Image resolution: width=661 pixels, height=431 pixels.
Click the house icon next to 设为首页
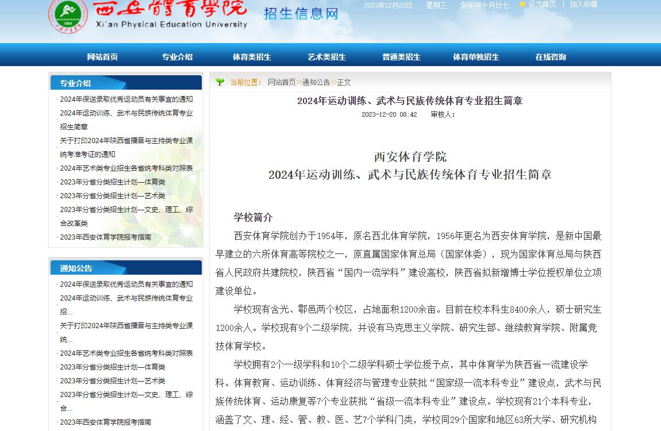click(x=522, y=4)
